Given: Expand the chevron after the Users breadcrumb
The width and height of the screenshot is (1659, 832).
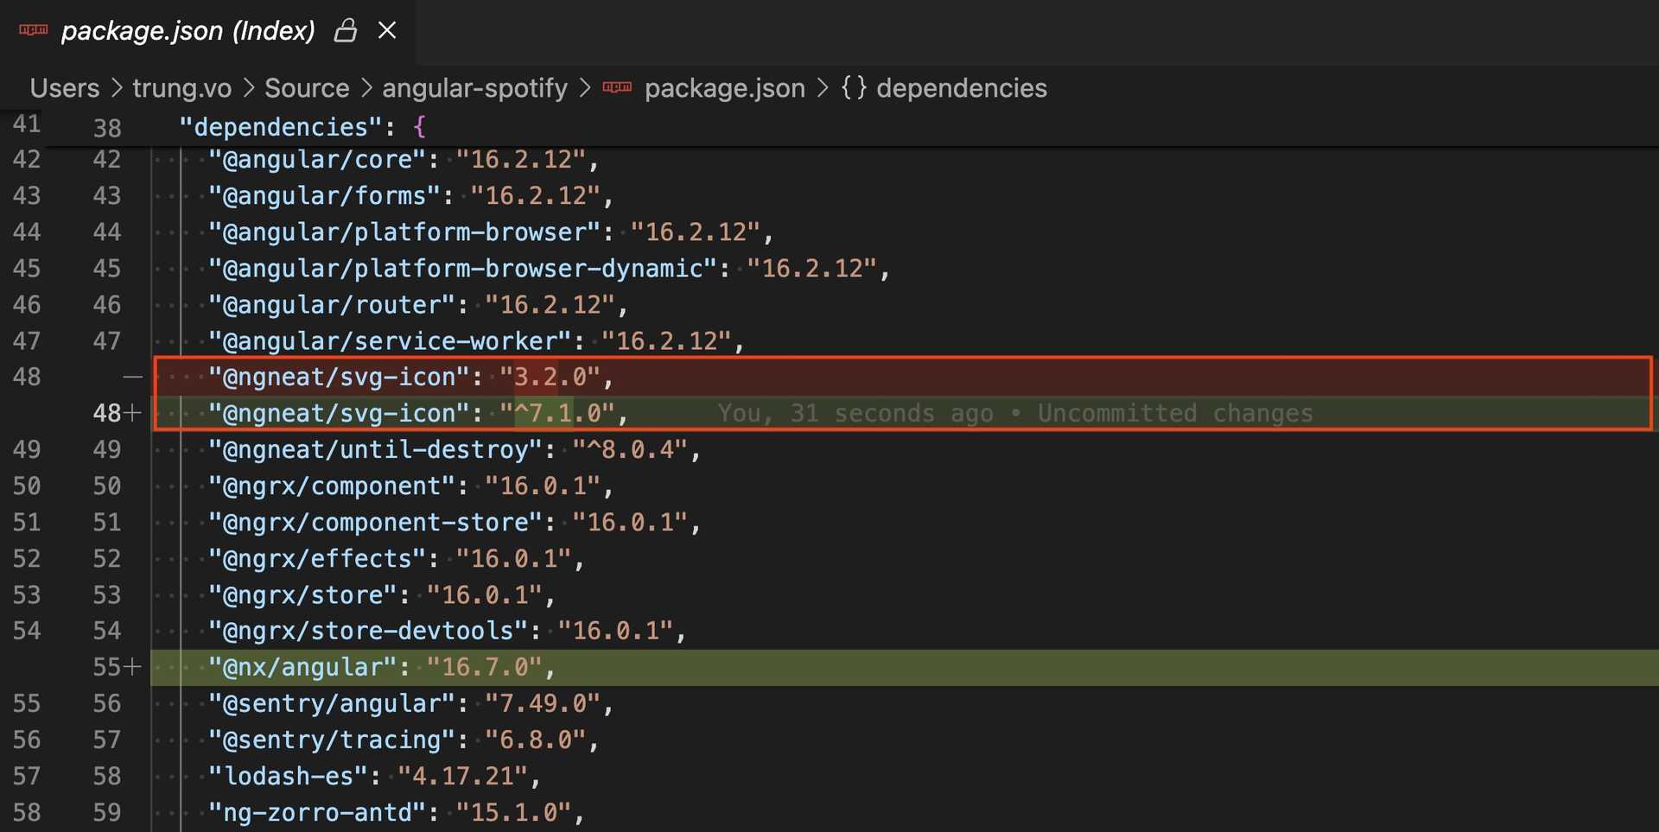Looking at the screenshot, I should [116, 87].
